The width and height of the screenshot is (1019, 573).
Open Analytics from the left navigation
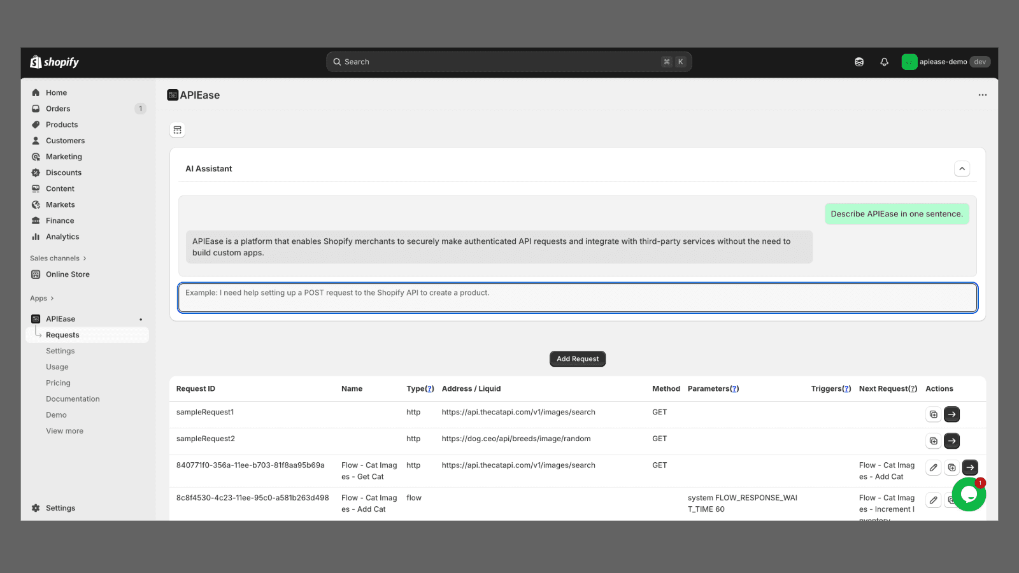point(62,237)
